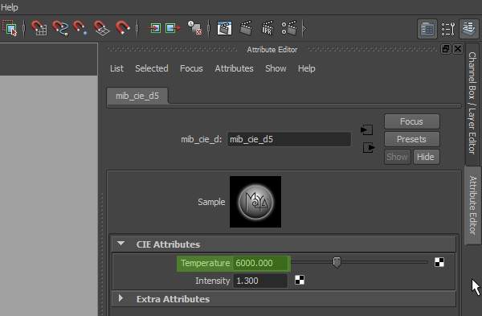Open the Presets button
Viewport: 482px width, 316px height.
(x=411, y=139)
